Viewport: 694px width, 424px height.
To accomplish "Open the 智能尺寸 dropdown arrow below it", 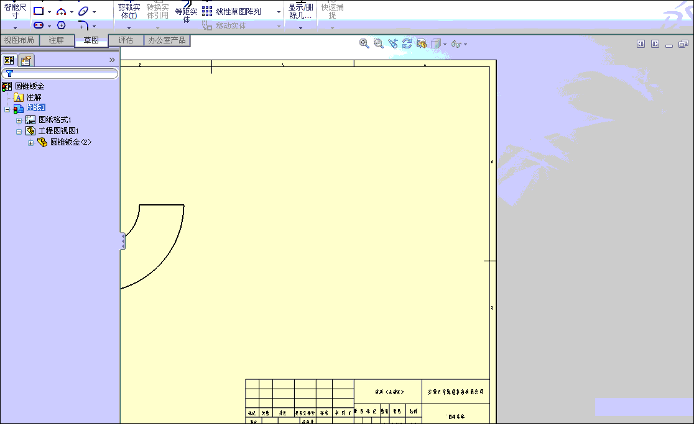I will 15,29.
